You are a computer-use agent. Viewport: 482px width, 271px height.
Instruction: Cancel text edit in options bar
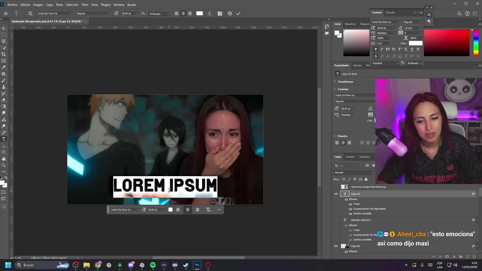tap(230, 14)
